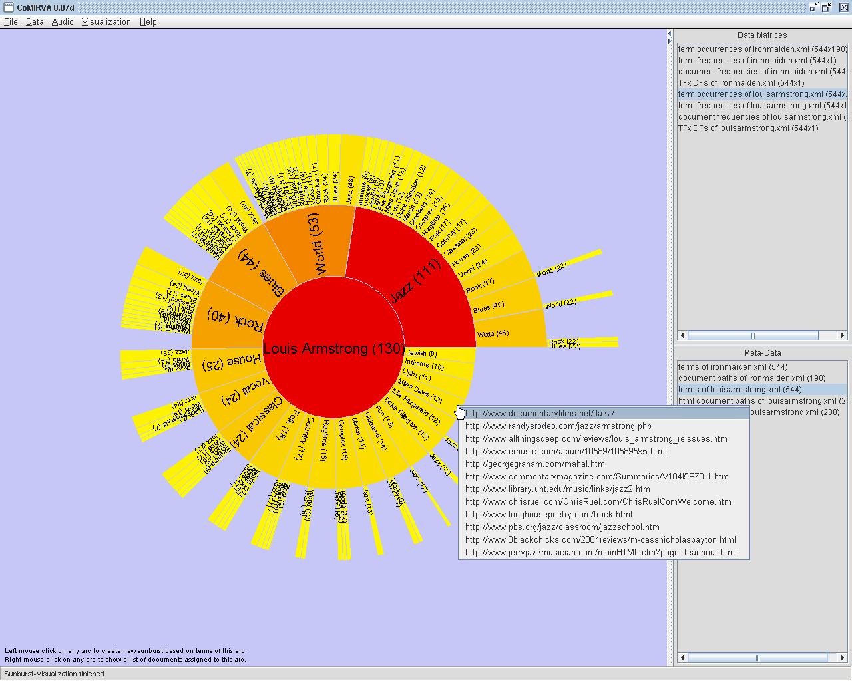Select 'html document paths of louisarmstrong.xml' meta-data
852x681 pixels.
(x=762, y=400)
